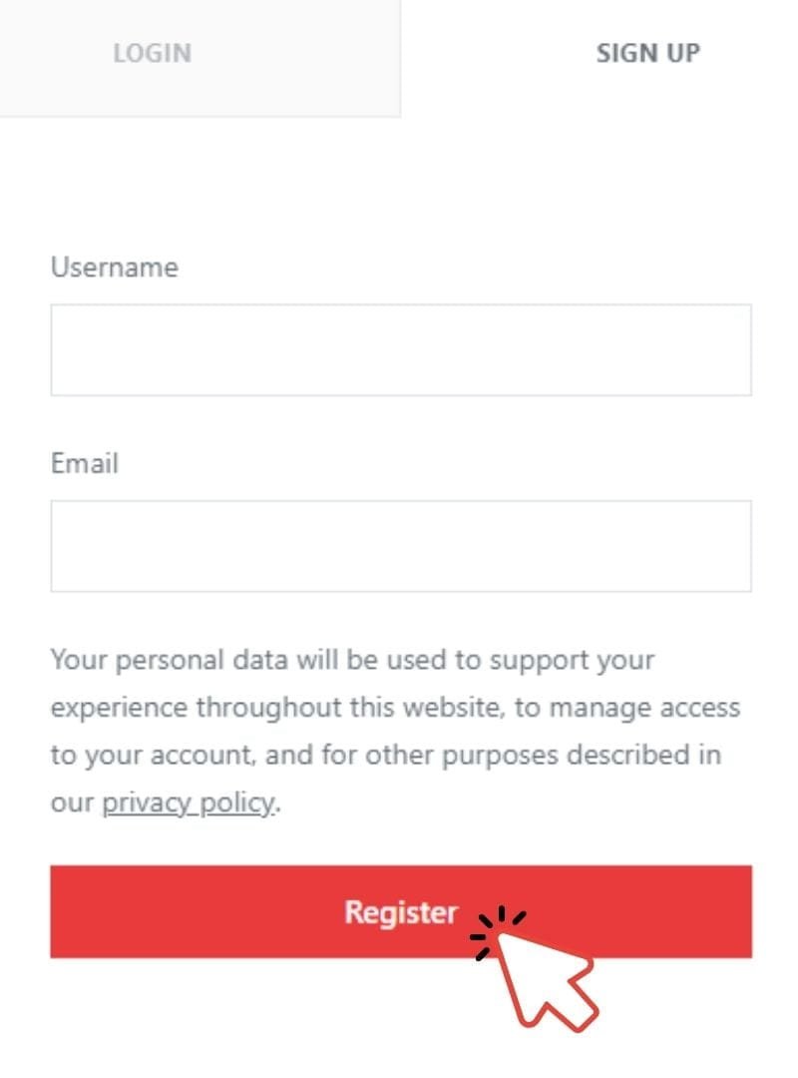Click the Email field label
Screen dimensions: 798x1078
85,463
